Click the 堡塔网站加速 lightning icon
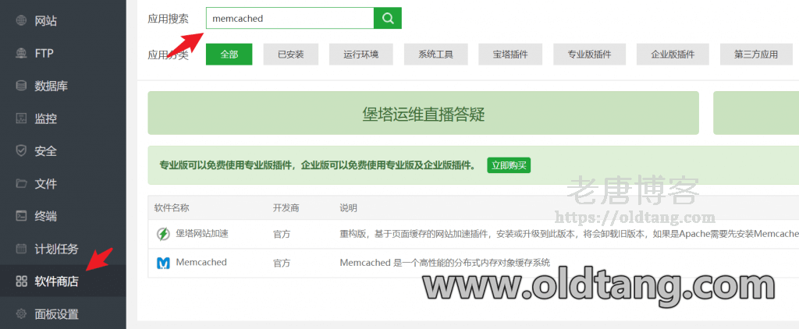The width and height of the screenshot is (799, 329). click(163, 234)
